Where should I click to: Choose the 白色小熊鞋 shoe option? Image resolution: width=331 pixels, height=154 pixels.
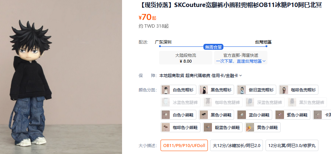coord(178,115)
